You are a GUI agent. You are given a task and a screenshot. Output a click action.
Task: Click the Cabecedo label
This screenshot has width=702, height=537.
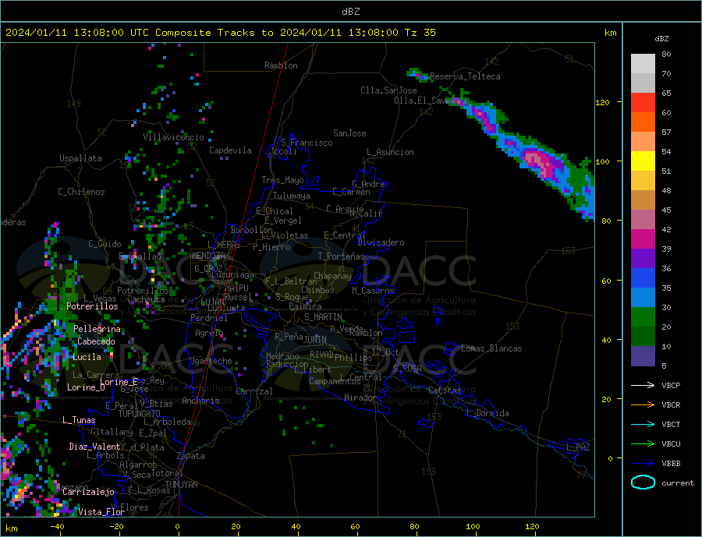tap(96, 341)
